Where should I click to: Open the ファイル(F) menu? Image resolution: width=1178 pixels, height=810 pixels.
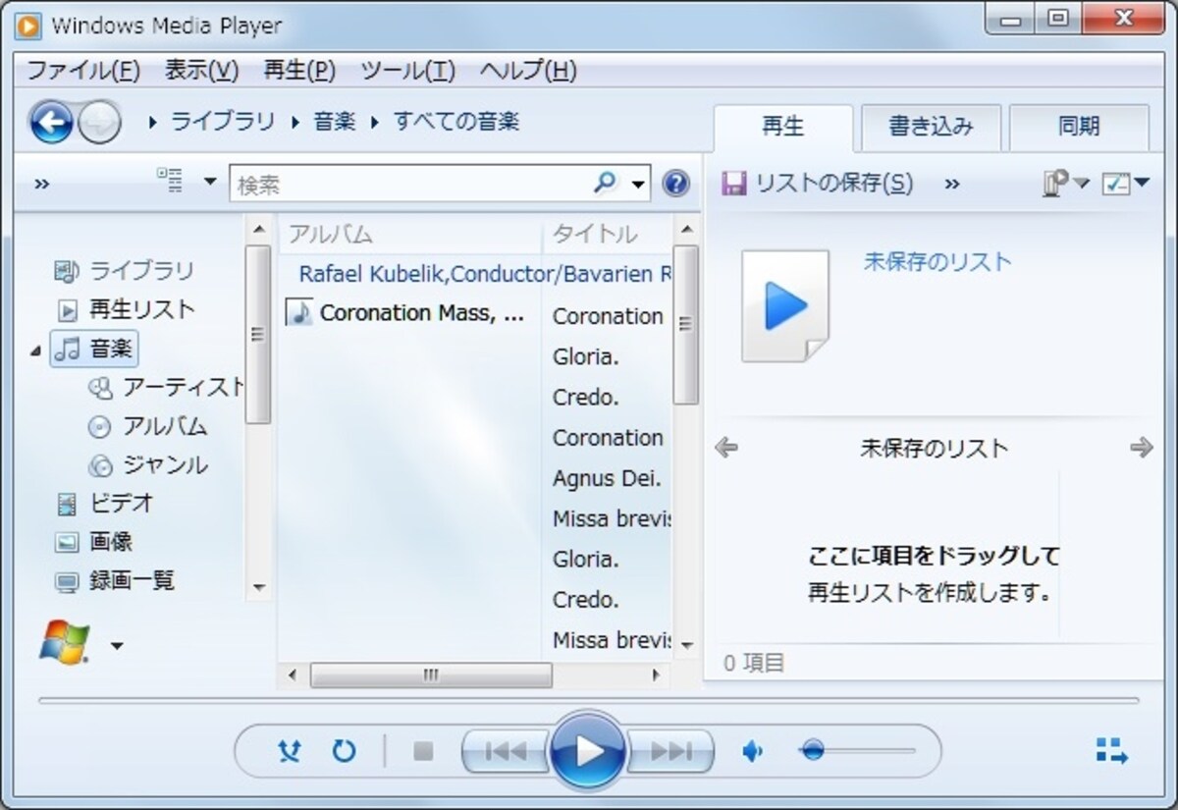[x=83, y=71]
